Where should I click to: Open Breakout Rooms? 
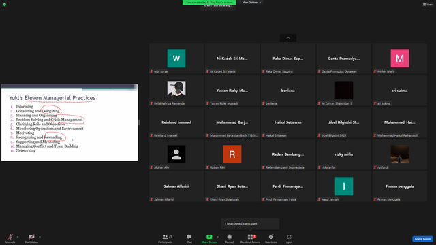point(250,238)
